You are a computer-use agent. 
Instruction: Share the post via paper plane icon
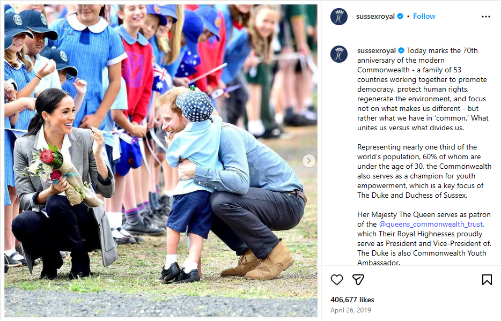click(x=358, y=280)
